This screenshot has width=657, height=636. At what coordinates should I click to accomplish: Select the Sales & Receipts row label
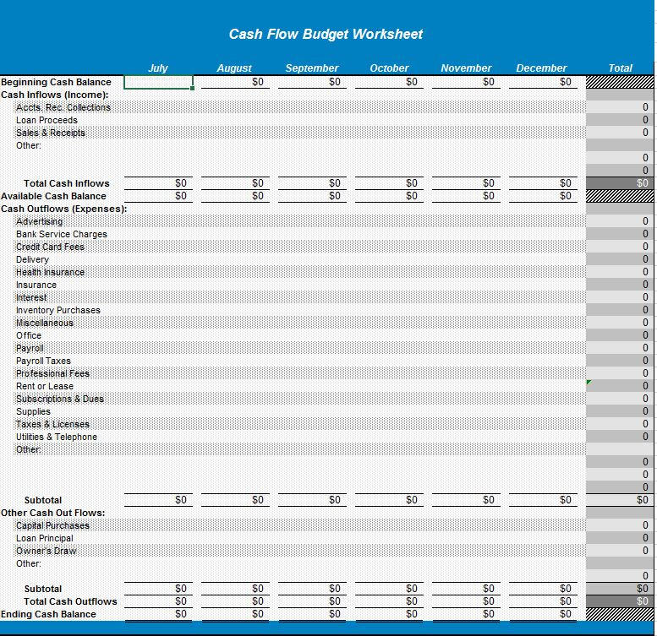pos(51,133)
